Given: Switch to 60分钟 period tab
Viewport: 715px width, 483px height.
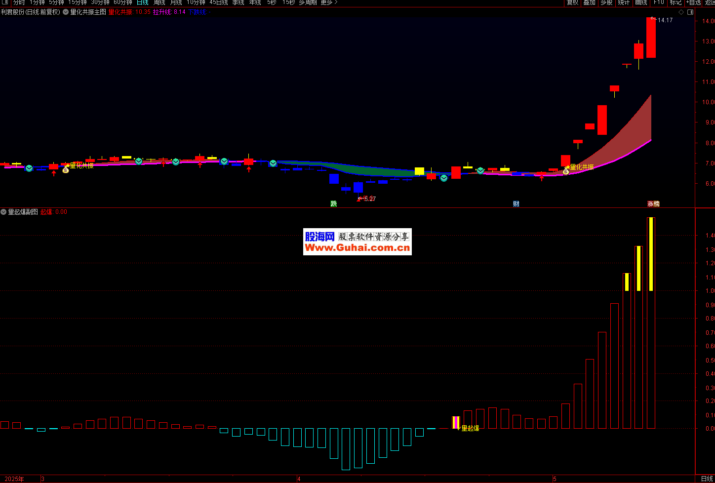Looking at the screenshot, I should (123, 2).
